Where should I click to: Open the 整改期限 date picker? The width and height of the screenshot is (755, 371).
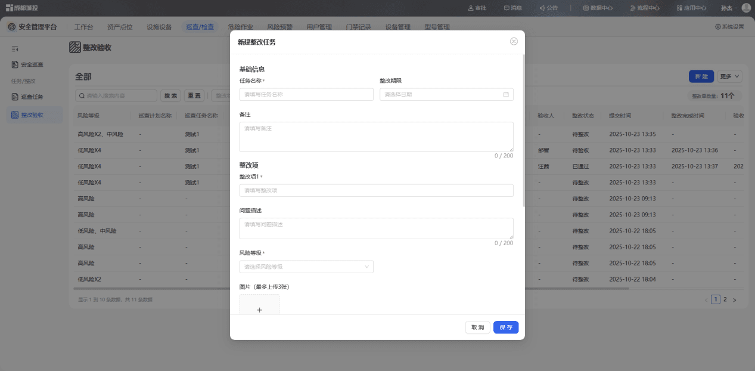(446, 94)
